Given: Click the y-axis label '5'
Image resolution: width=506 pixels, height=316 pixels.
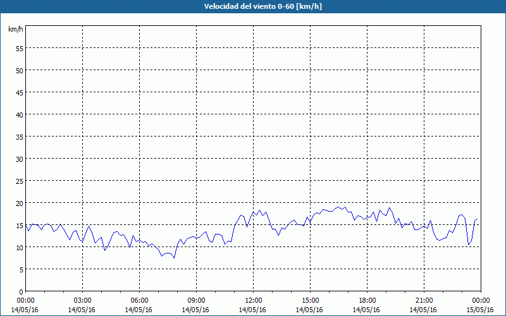Looking at the screenshot, I should point(22,270).
